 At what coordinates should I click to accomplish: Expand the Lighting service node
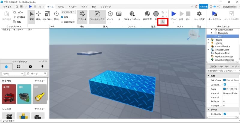(x=208, y=43)
